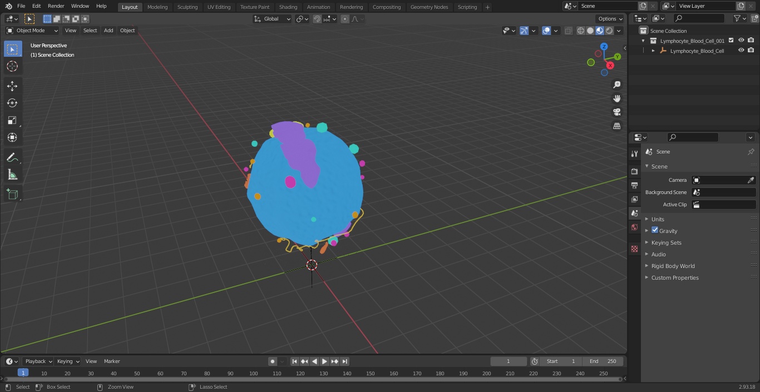Toggle camera view with the camera icon
Image resolution: width=760 pixels, height=392 pixels.
tap(616, 112)
